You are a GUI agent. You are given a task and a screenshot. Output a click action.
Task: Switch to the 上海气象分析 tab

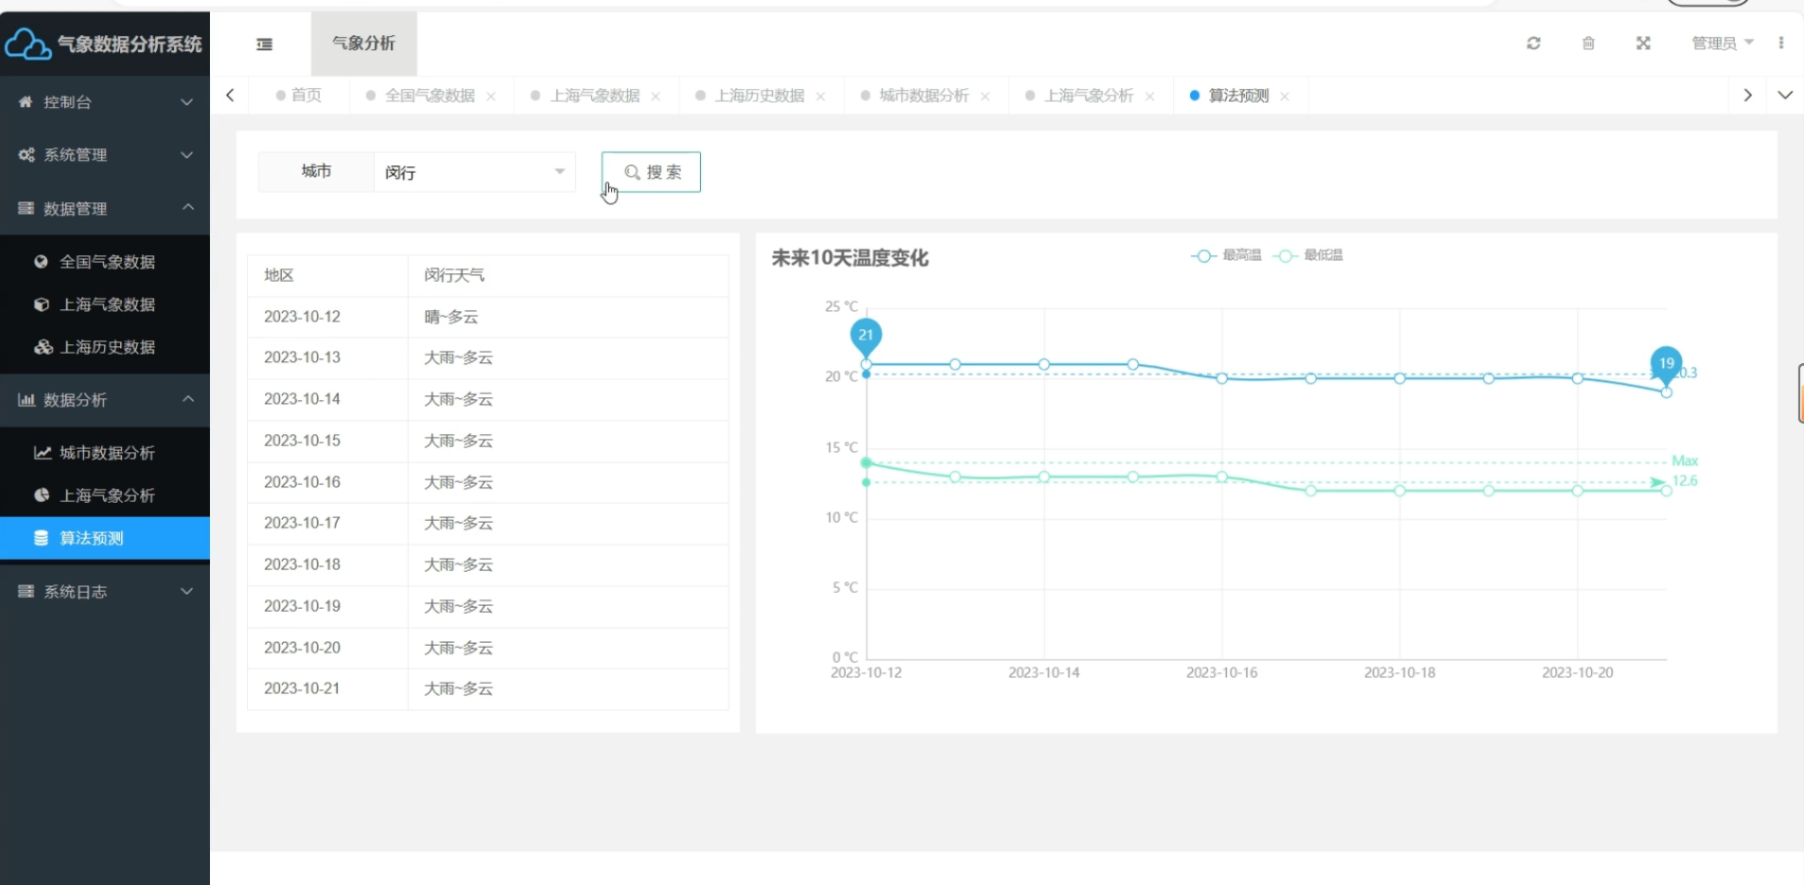pyautogui.click(x=1088, y=95)
